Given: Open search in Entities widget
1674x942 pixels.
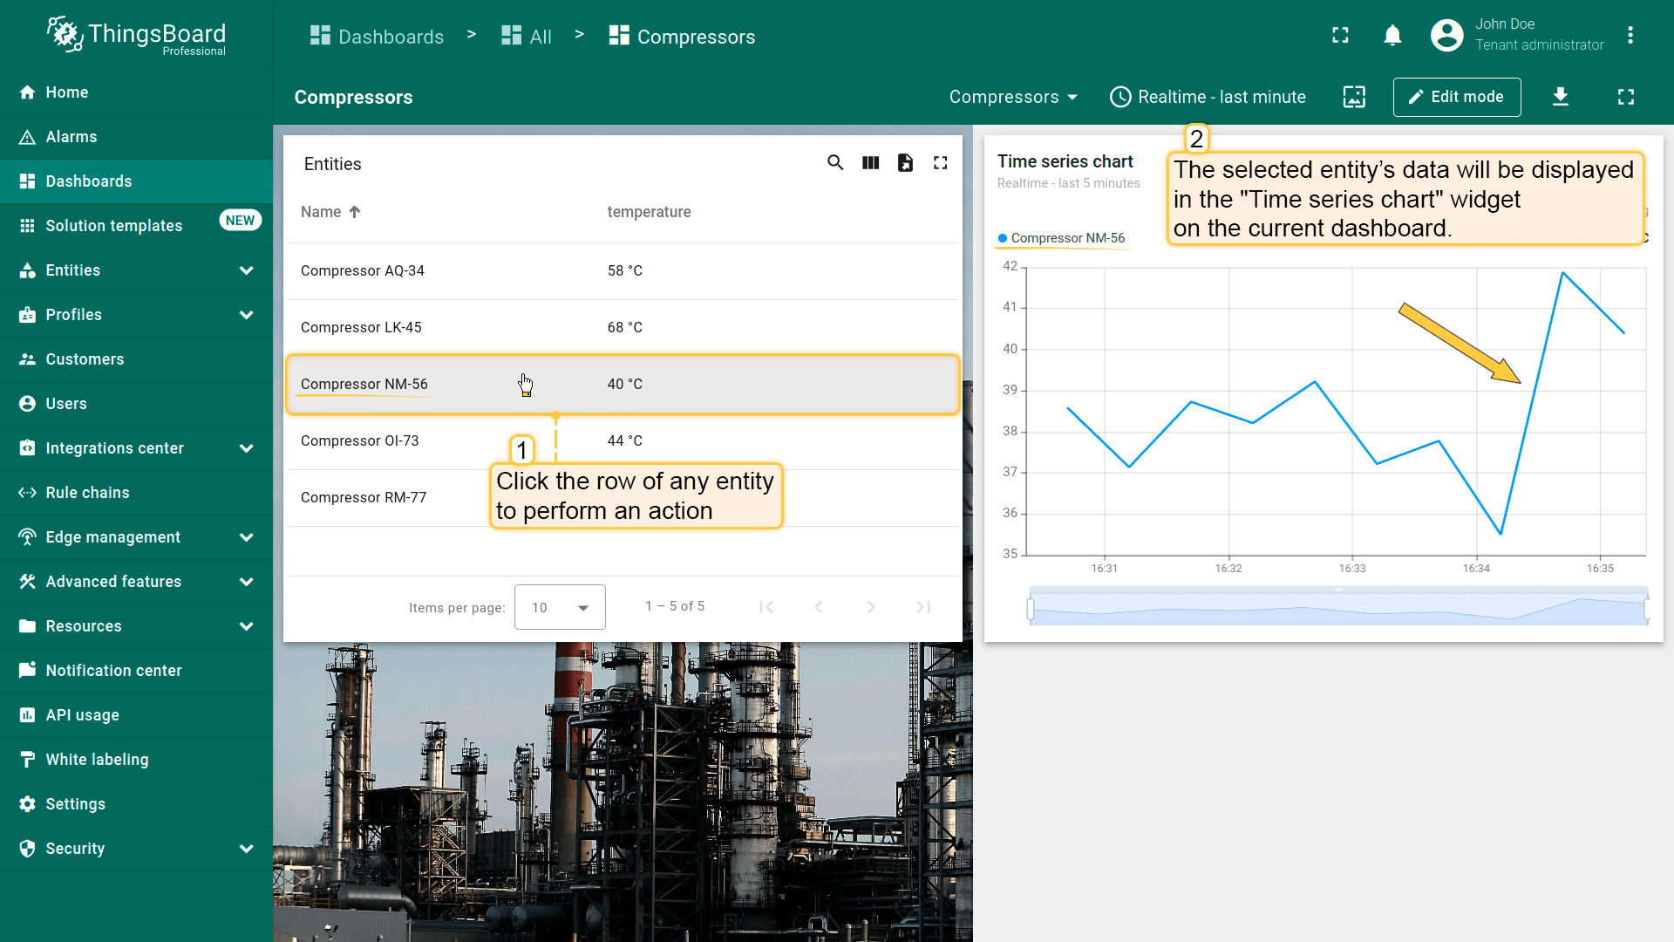Looking at the screenshot, I should (x=835, y=163).
